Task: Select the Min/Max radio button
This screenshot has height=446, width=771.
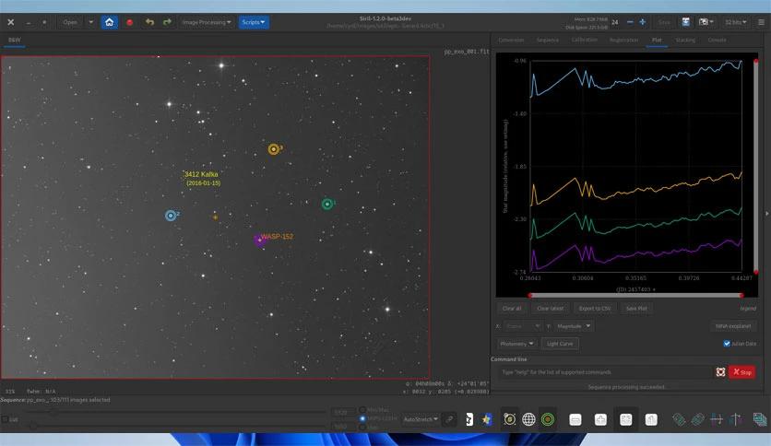Action: pos(362,410)
